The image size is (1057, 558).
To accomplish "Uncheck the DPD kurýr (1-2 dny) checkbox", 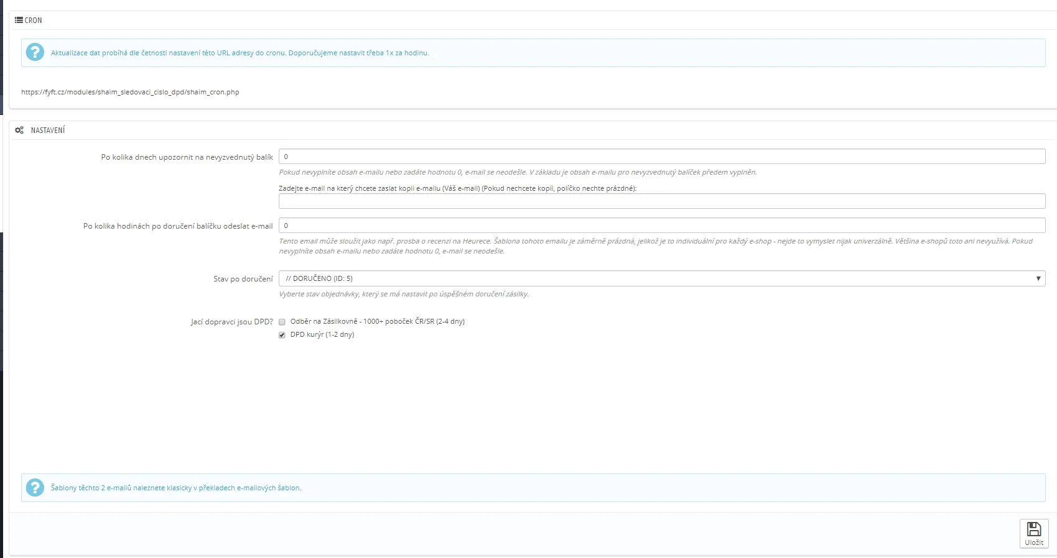I will (282, 335).
